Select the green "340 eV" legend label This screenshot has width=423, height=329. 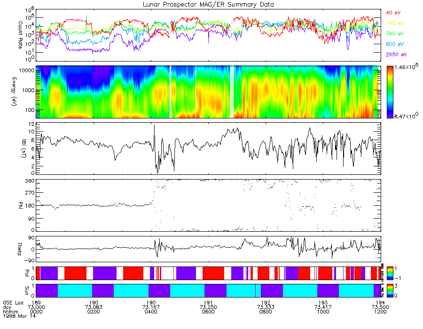coord(395,33)
